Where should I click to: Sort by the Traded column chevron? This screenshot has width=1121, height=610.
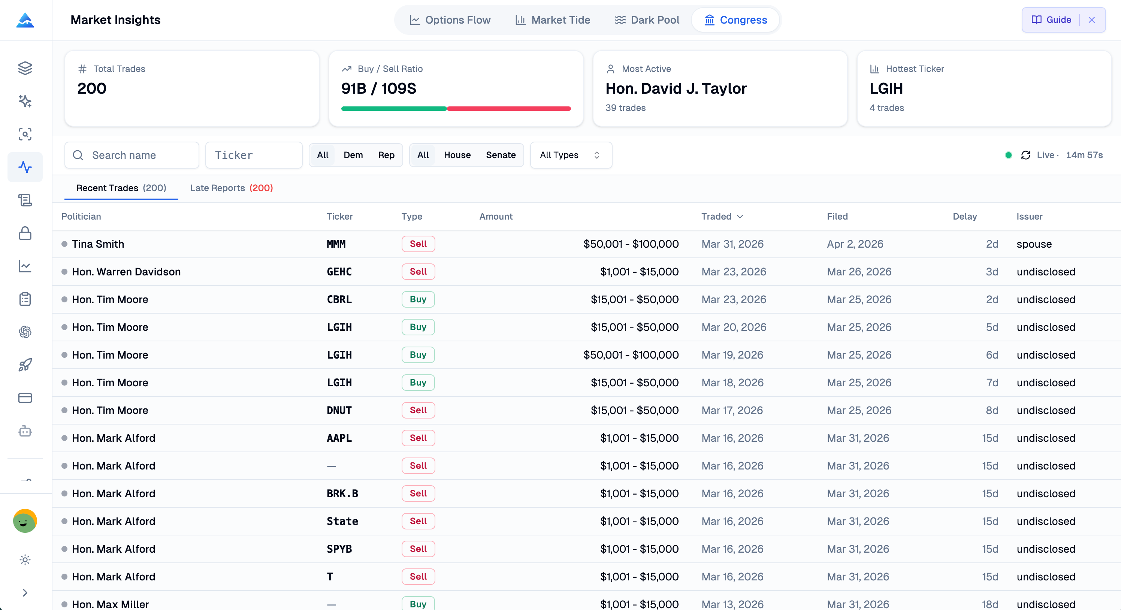pos(740,216)
